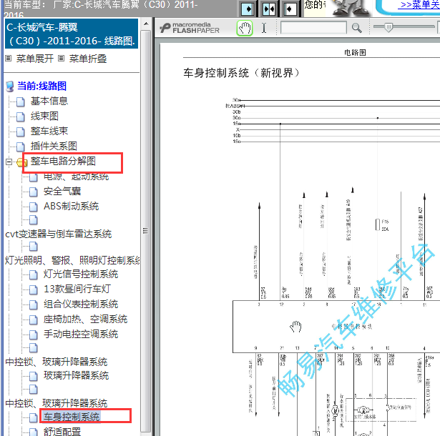The height and width of the screenshot is (436, 440).
Task: Click page icon beside 线束图
Action: tap(20, 117)
